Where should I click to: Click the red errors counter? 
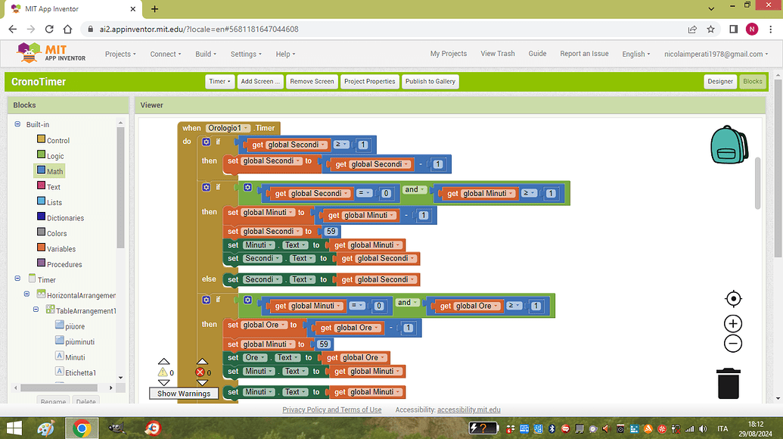202,372
